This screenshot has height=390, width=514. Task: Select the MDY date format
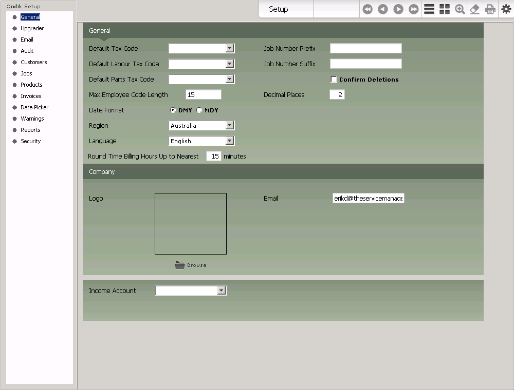(199, 110)
